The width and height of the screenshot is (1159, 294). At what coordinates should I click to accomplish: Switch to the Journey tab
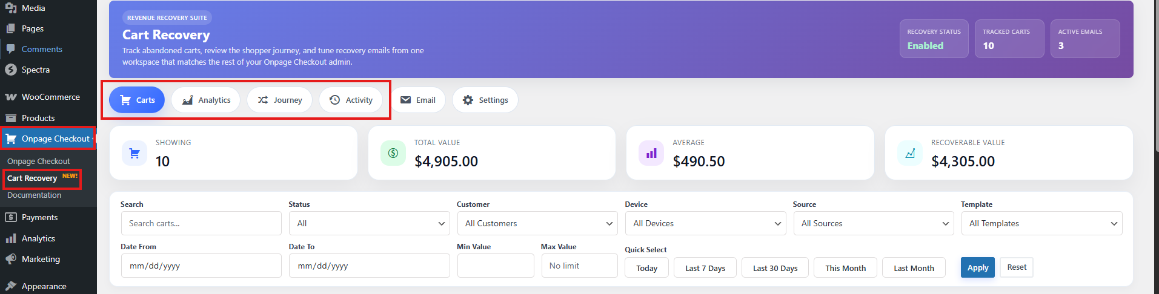pos(279,100)
